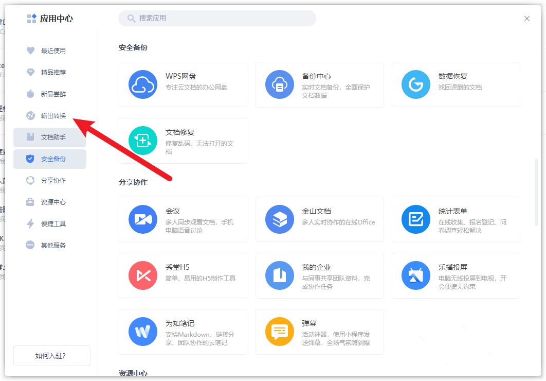Open the 金山文档 title link

pyautogui.click(x=316, y=211)
